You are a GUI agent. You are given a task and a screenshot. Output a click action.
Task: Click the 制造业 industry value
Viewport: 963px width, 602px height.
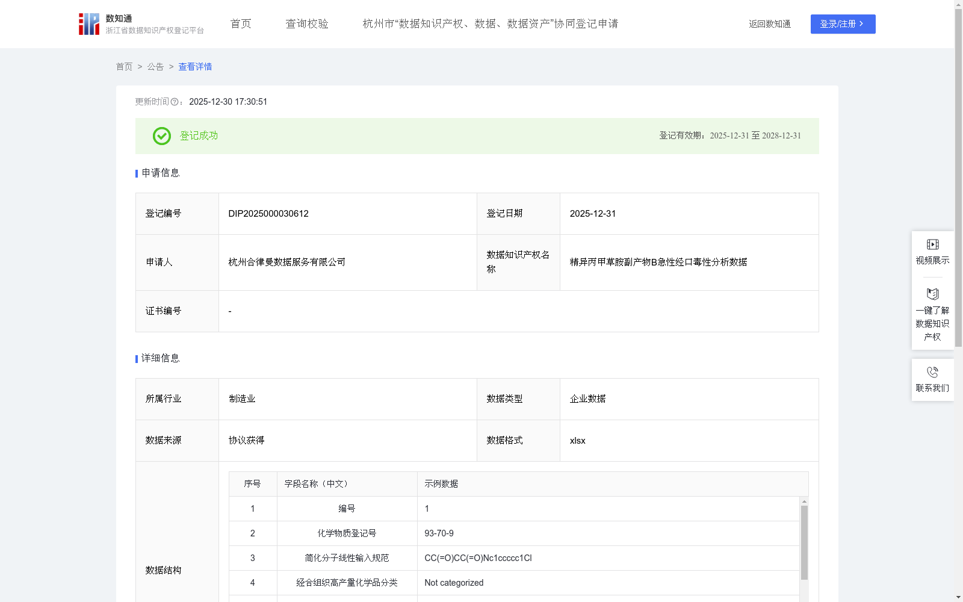[x=242, y=399]
